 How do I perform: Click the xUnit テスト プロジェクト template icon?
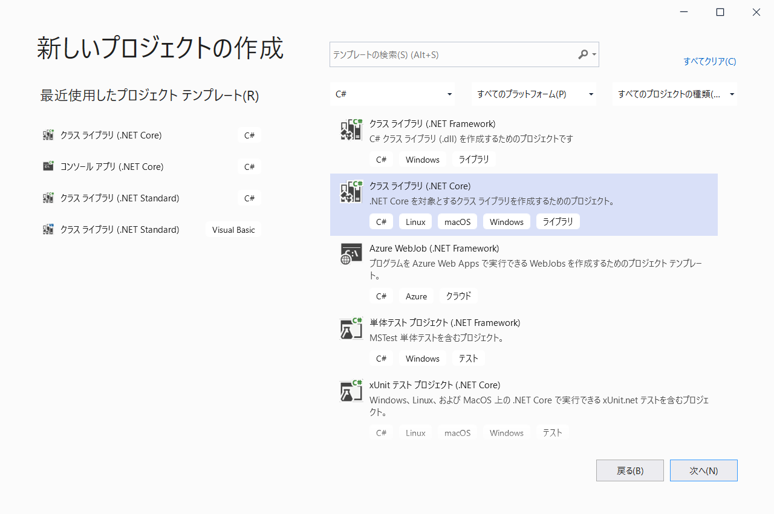click(x=351, y=391)
